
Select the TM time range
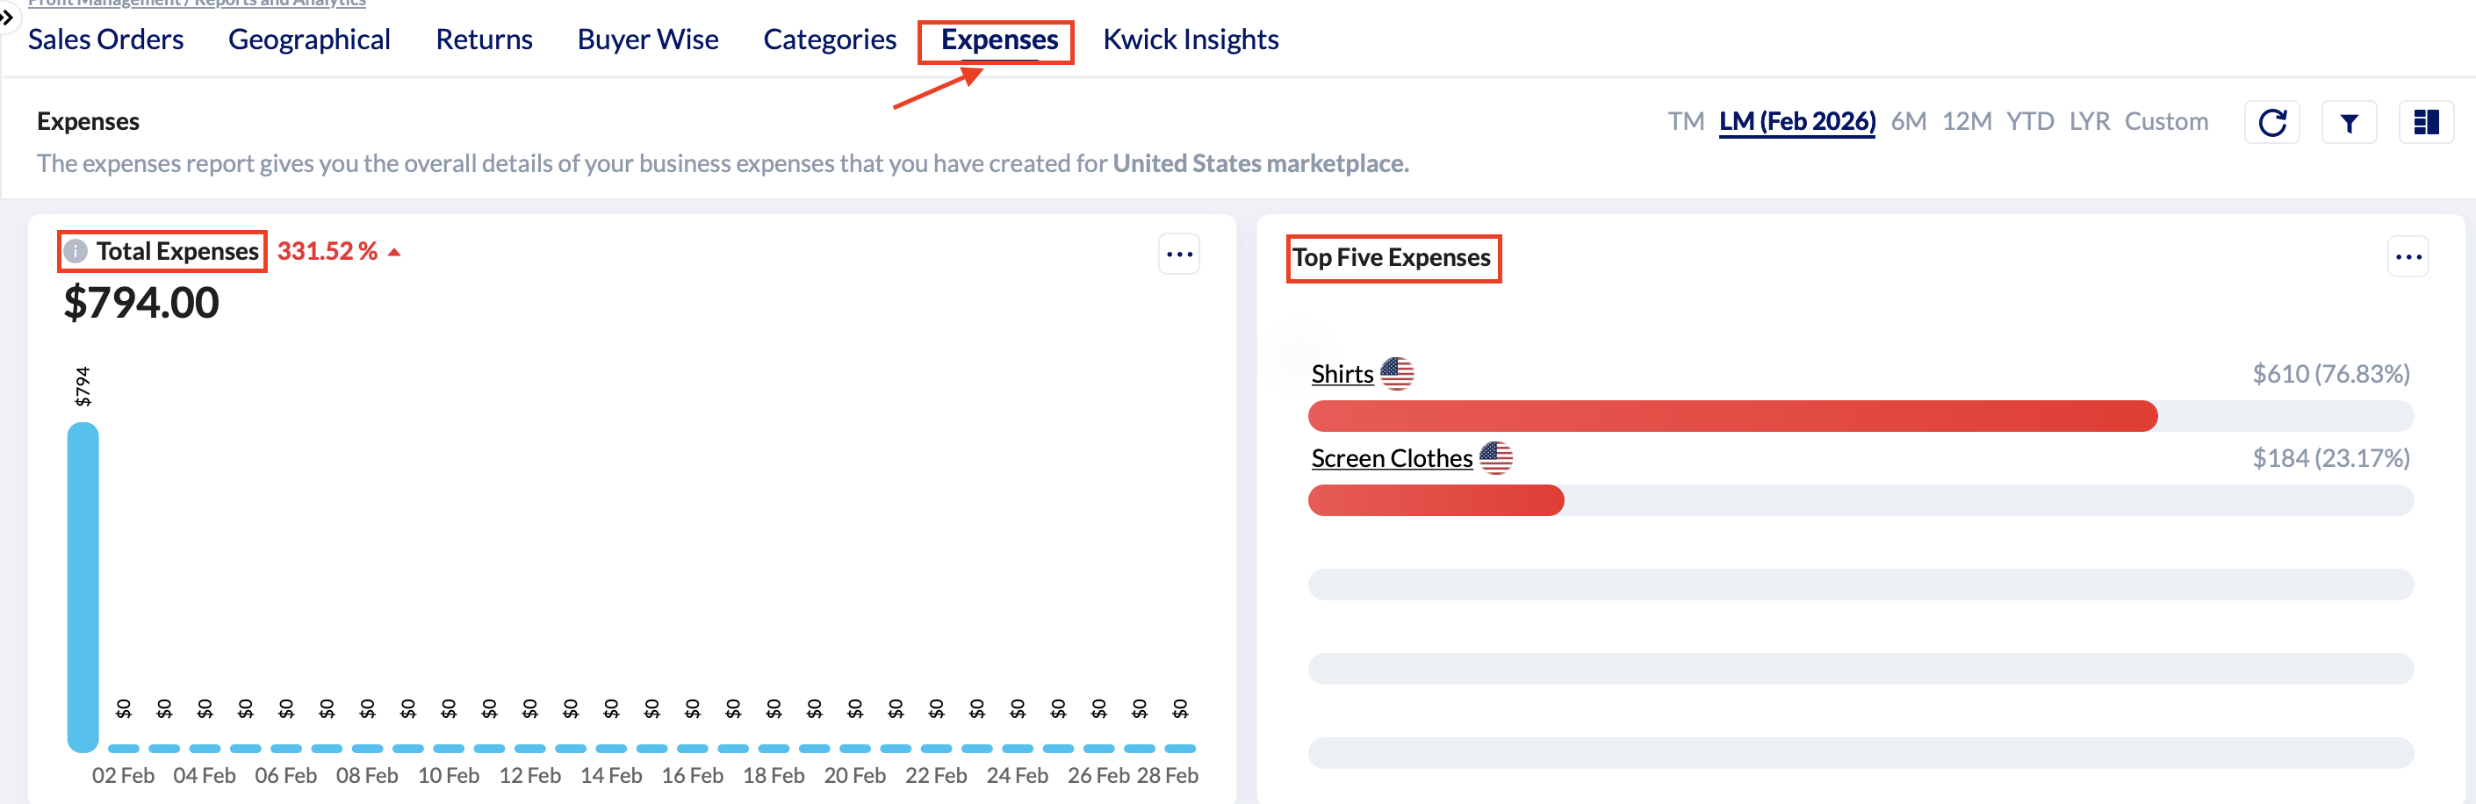[1685, 122]
